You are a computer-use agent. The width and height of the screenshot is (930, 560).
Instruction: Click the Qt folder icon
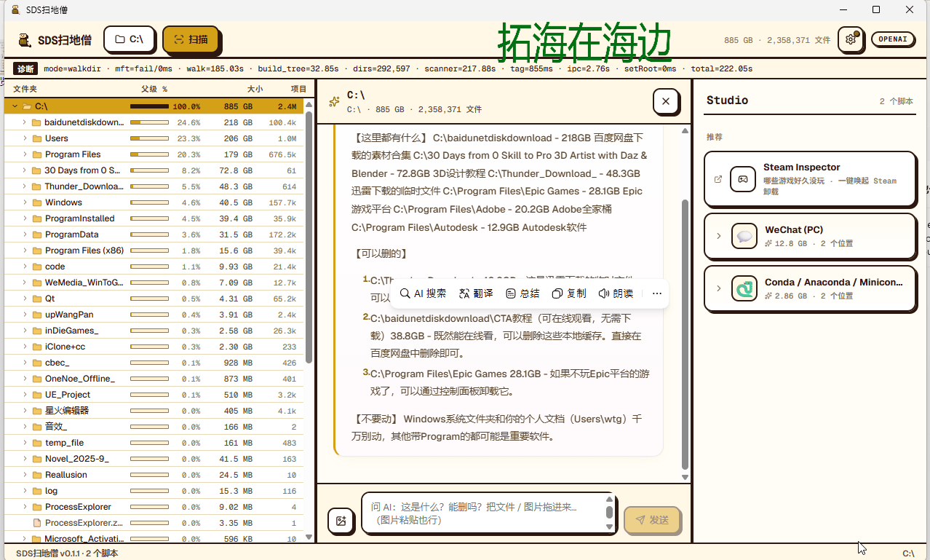click(x=36, y=299)
